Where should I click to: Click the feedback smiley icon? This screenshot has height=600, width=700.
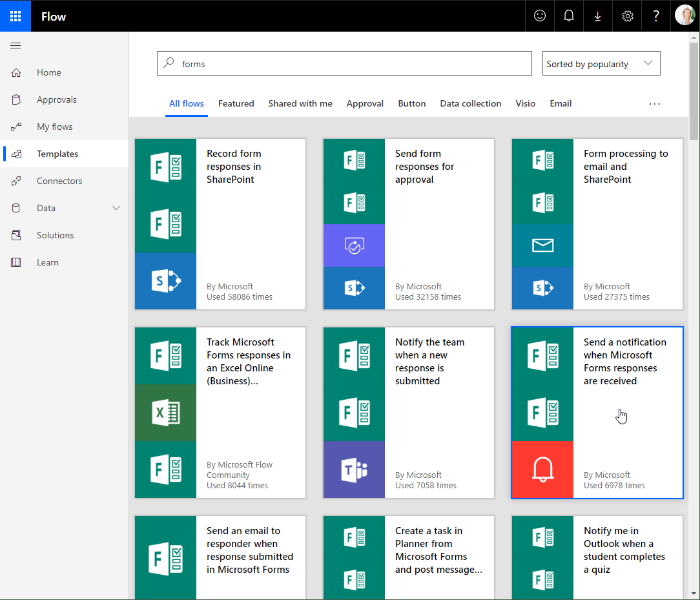540,16
